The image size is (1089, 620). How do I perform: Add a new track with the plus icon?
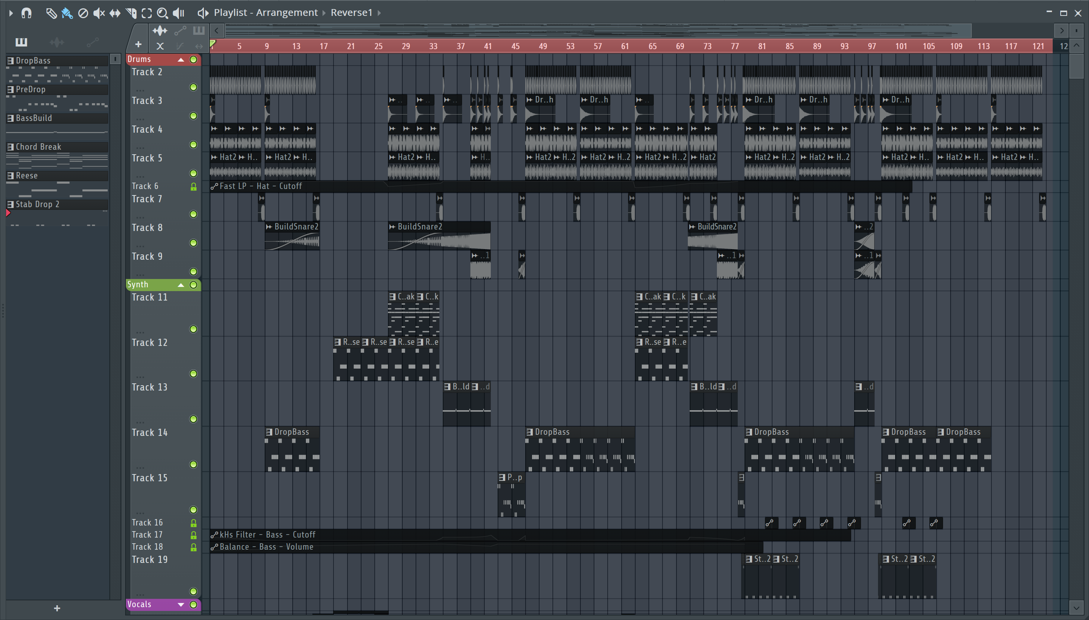138,44
